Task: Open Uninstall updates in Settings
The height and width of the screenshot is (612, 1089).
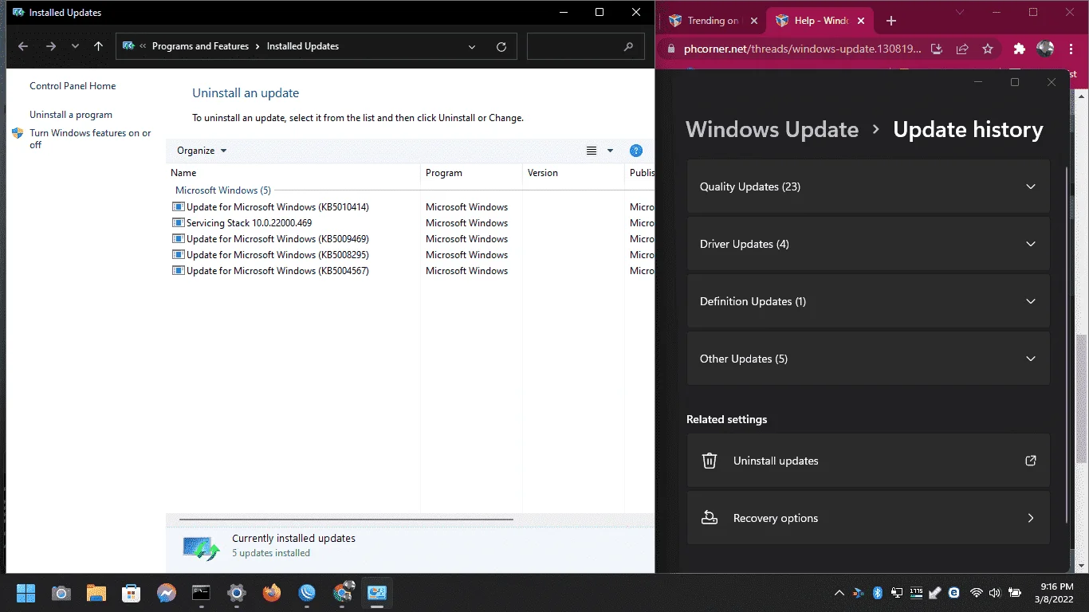Action: point(868,461)
